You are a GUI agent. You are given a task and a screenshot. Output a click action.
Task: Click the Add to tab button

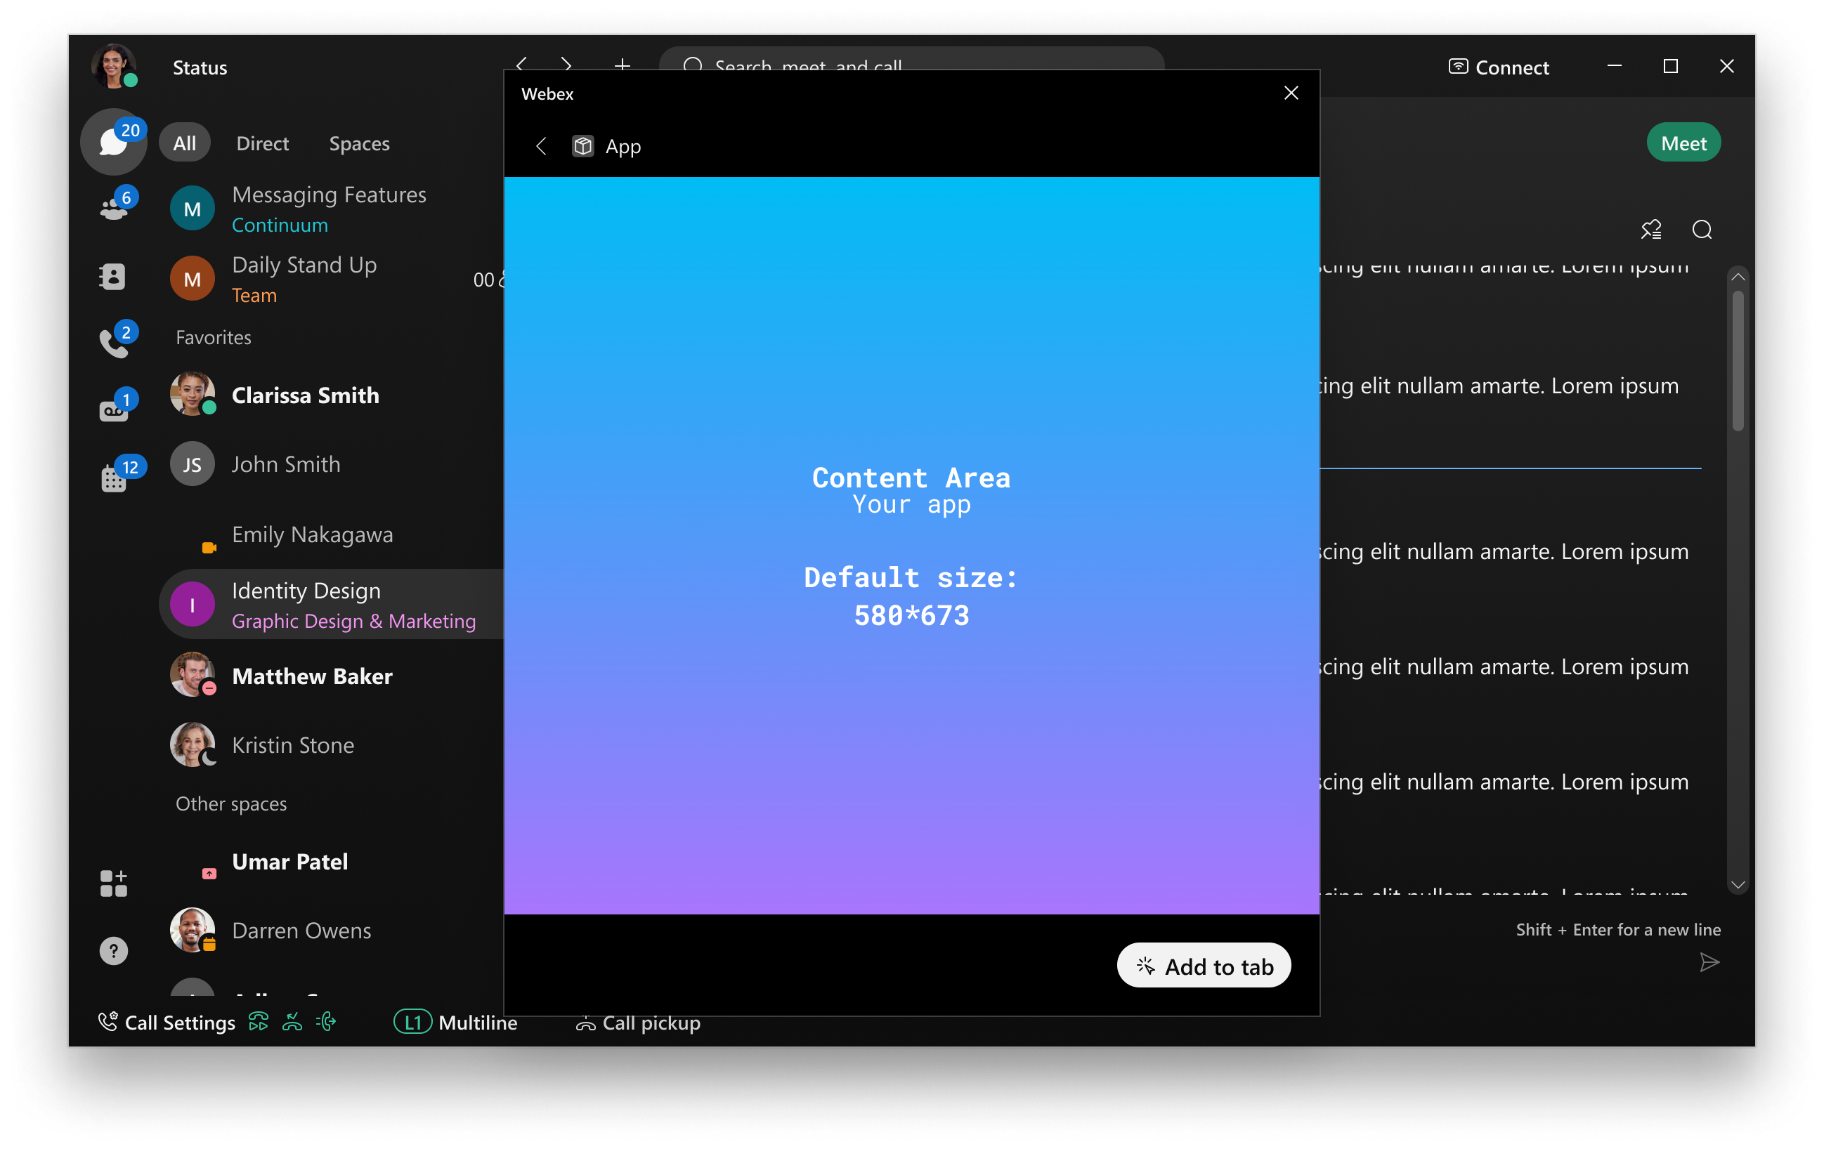1201,965
